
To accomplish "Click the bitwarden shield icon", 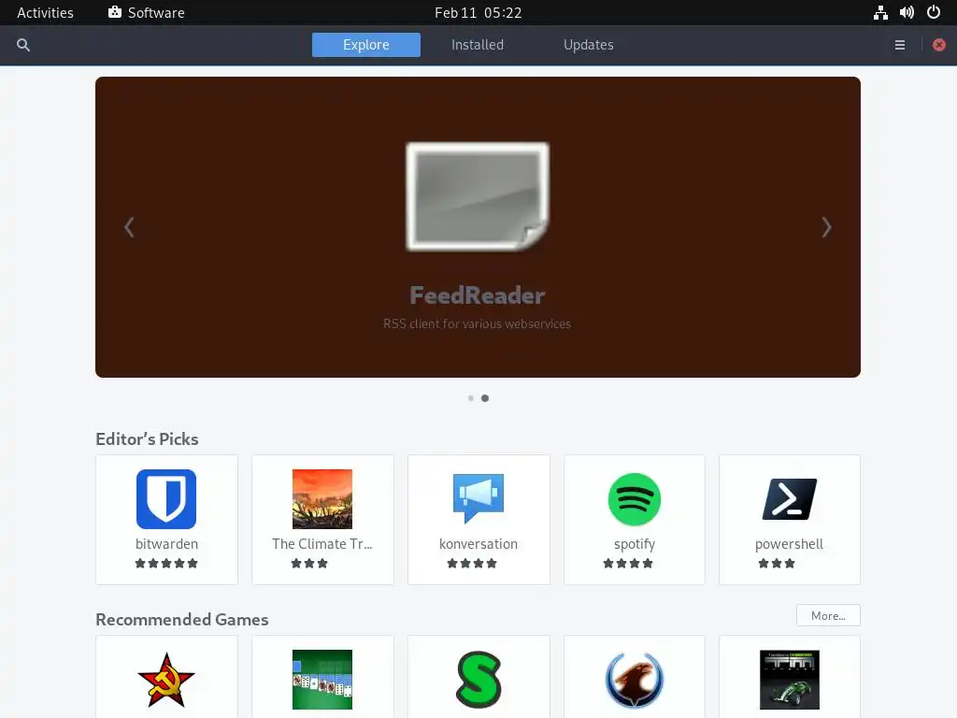I will 166,499.
